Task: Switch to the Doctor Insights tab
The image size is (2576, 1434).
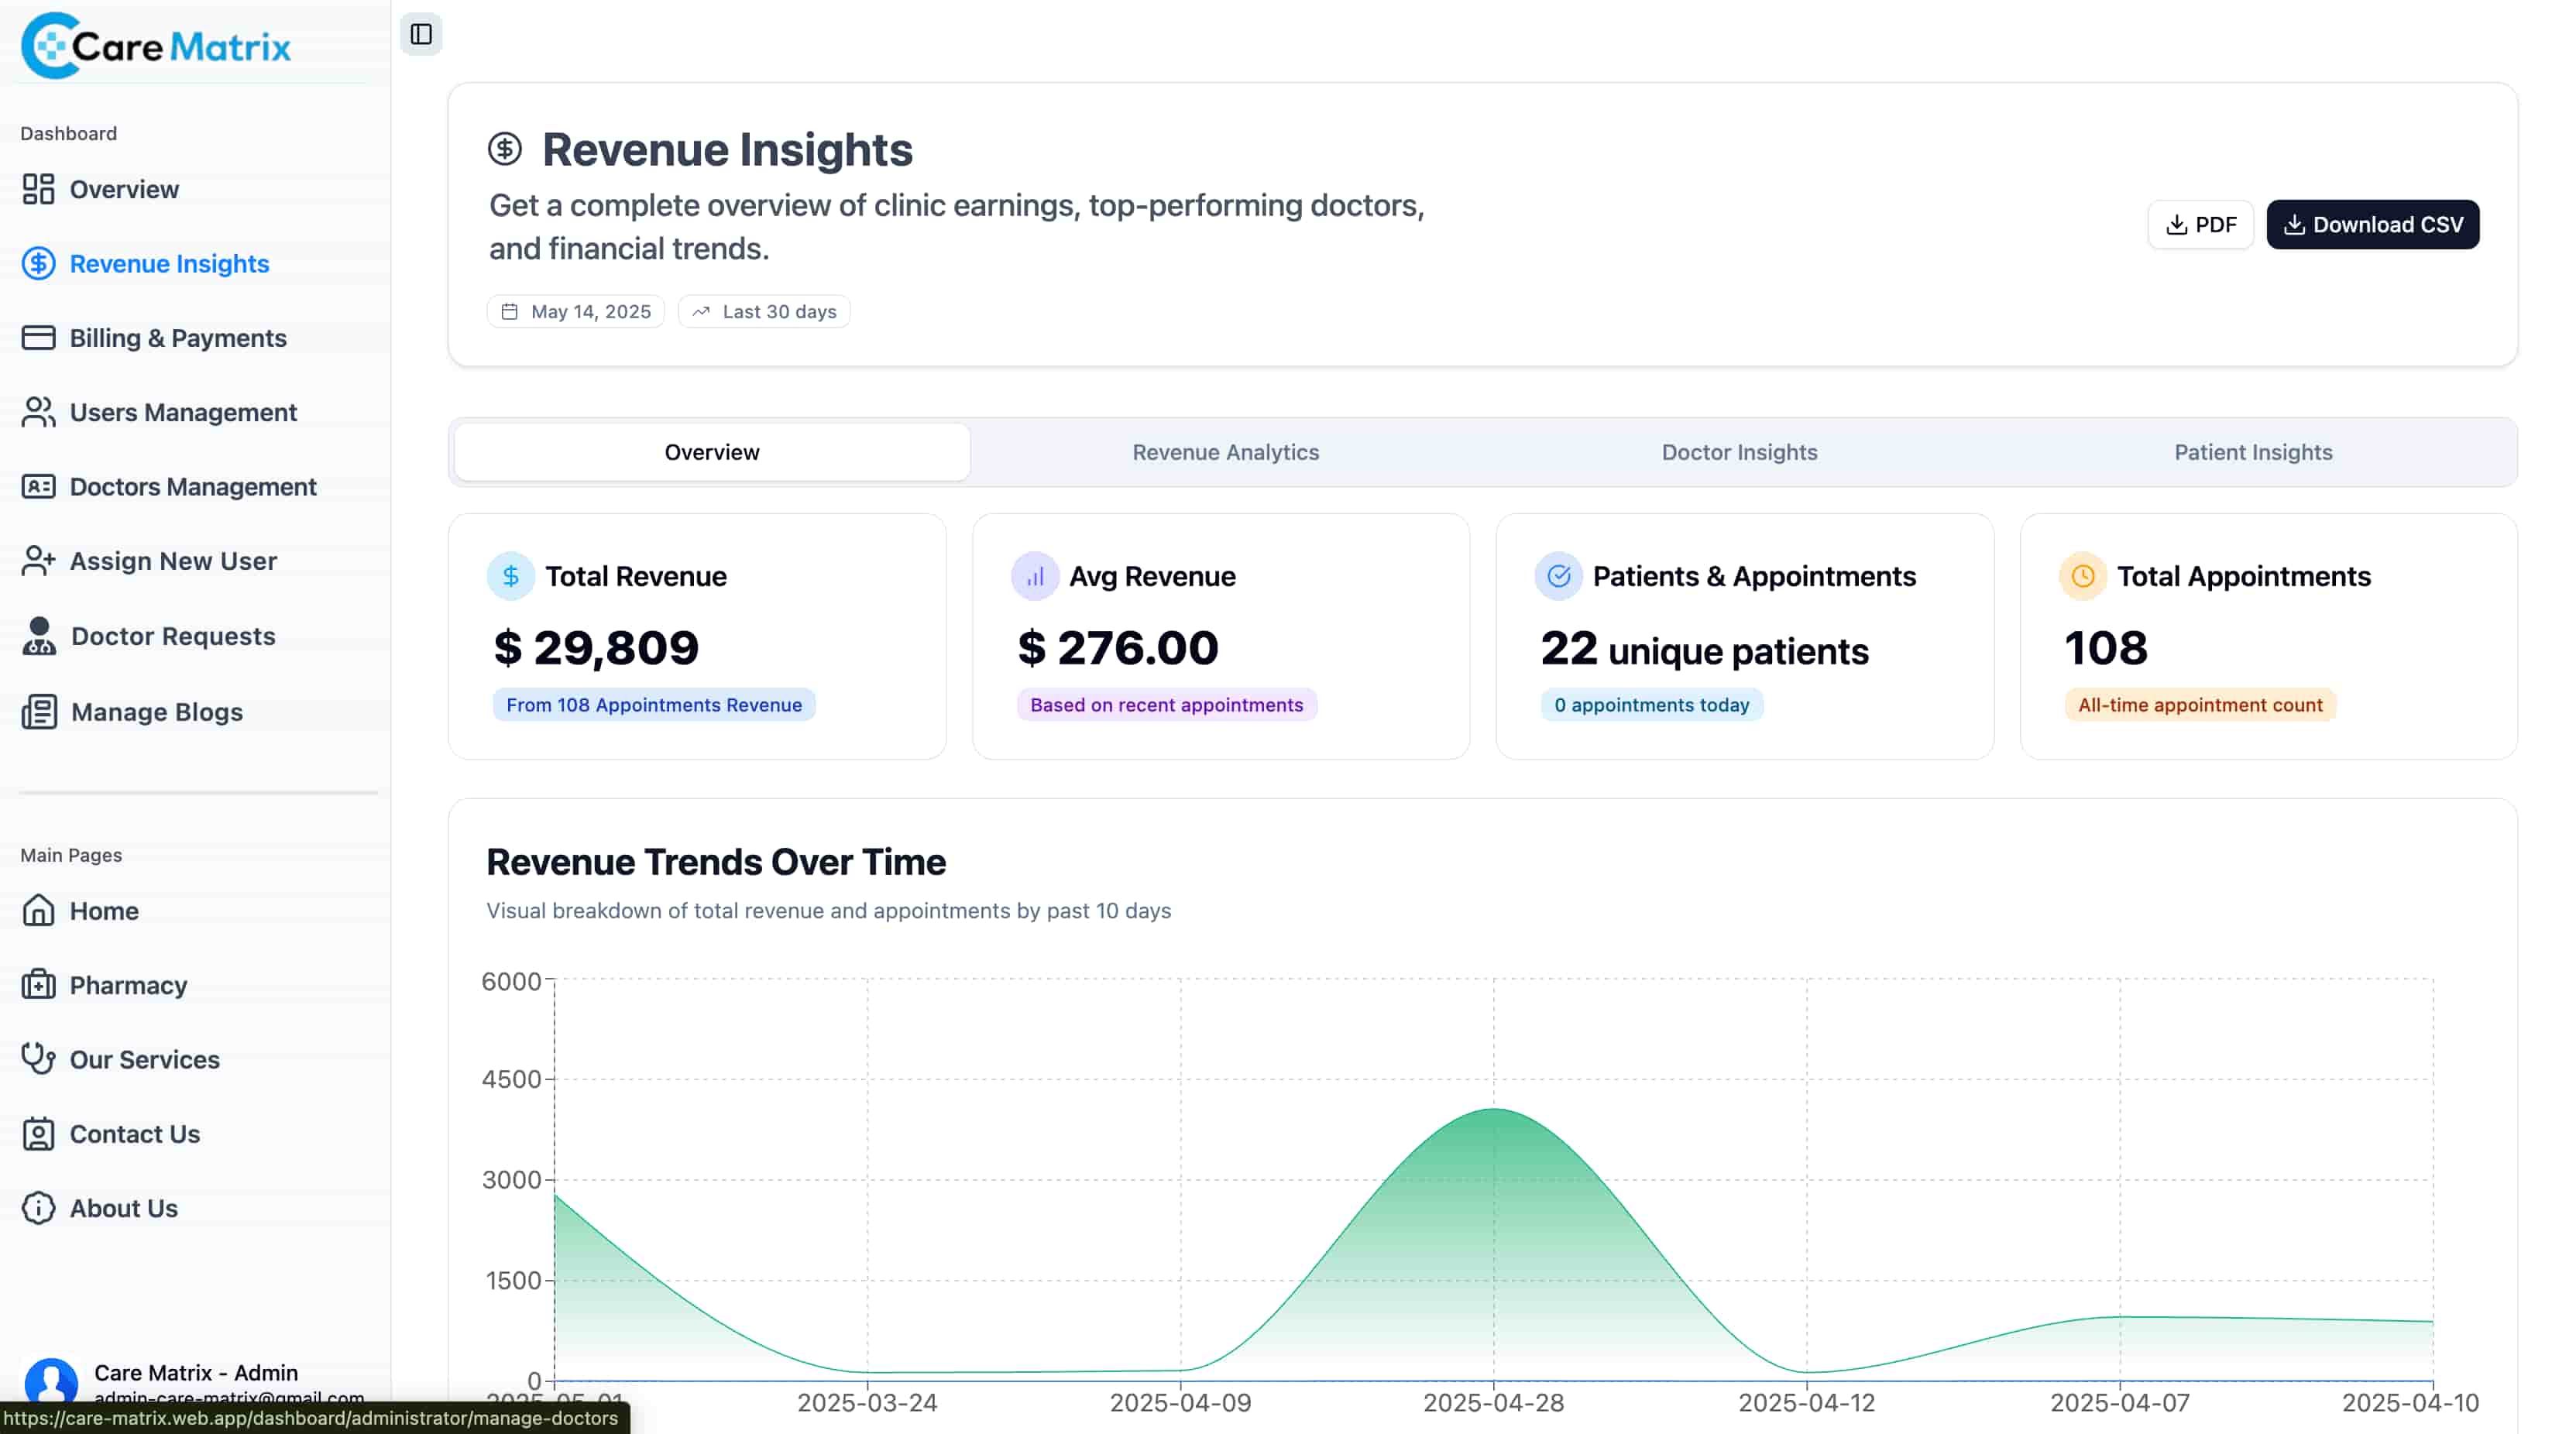Action: pos(1739,452)
